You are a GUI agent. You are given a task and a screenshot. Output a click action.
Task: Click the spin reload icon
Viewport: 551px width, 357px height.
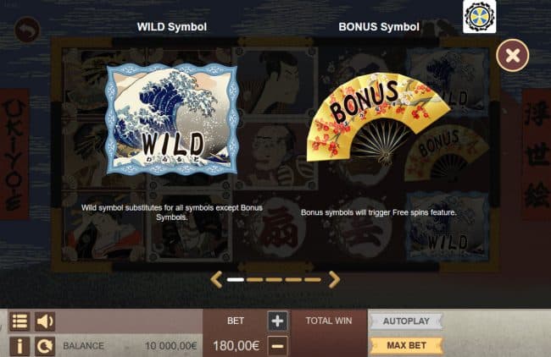pos(45,346)
